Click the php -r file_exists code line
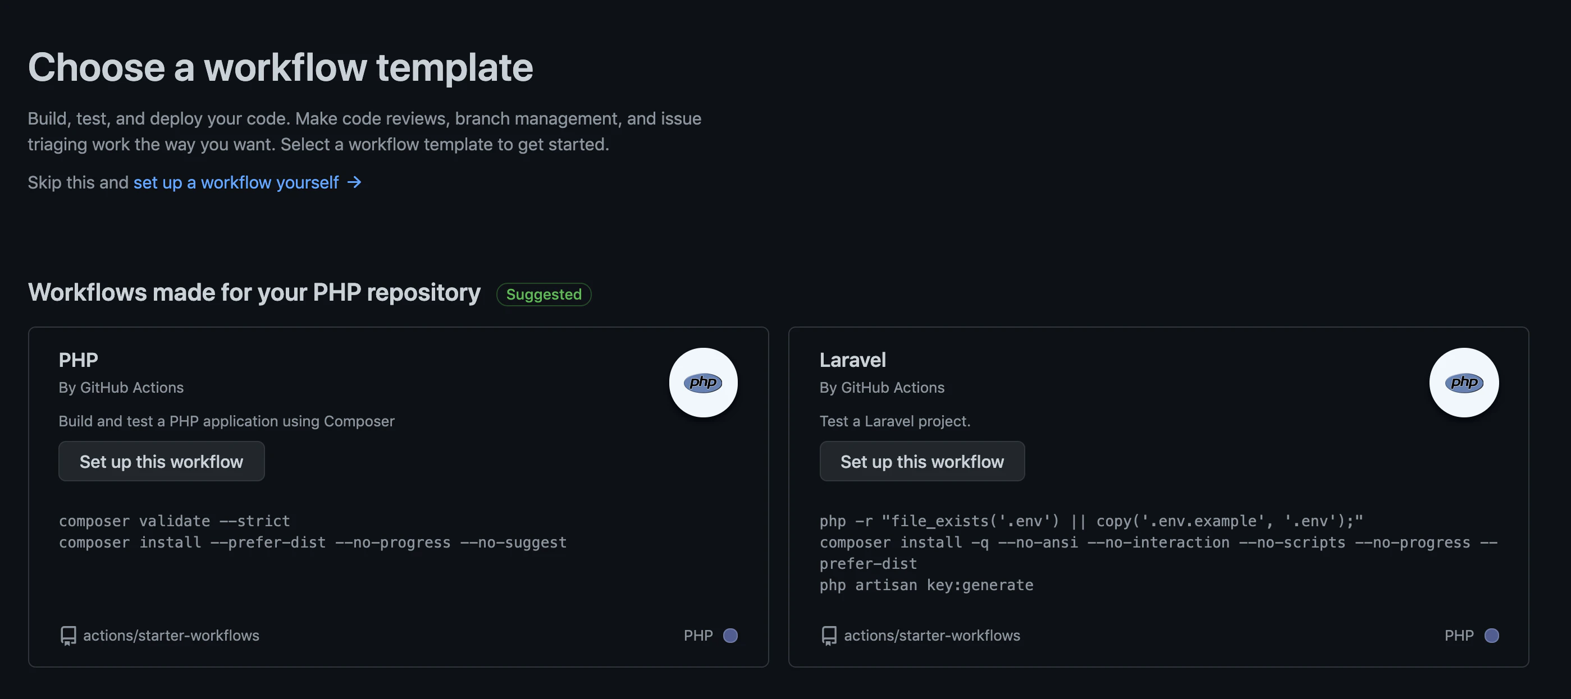1571x699 pixels. coord(1091,521)
